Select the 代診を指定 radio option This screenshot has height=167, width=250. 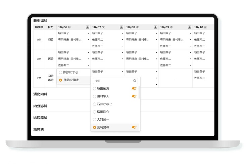click(60, 80)
